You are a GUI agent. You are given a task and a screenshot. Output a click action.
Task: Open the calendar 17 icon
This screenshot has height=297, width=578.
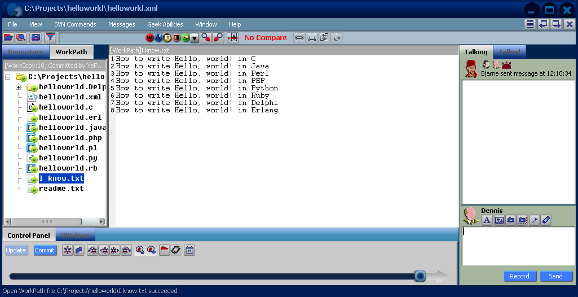point(189,250)
